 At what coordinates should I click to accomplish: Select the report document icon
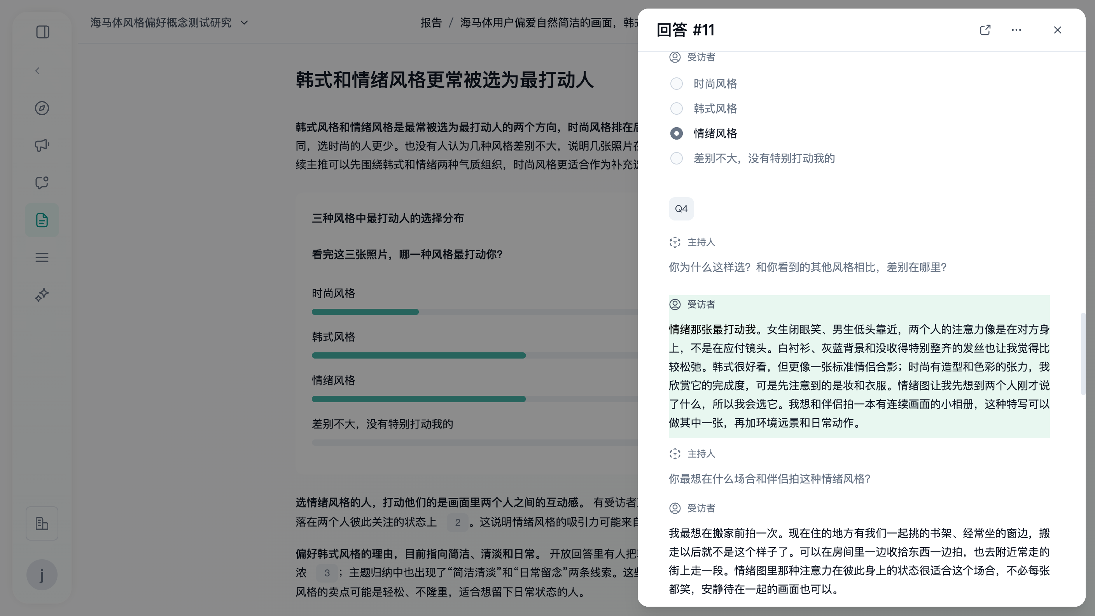42,220
